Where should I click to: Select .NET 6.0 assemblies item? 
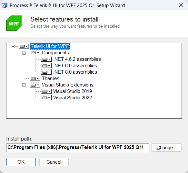point(75,66)
